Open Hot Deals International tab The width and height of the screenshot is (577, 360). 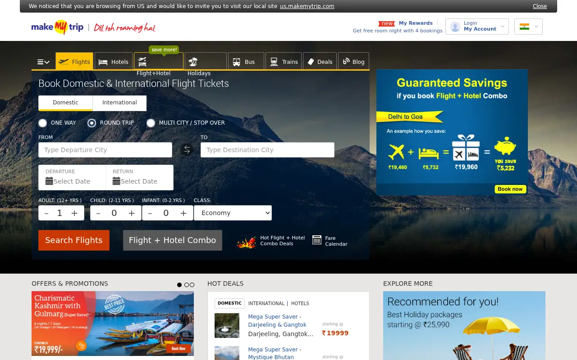pos(266,303)
